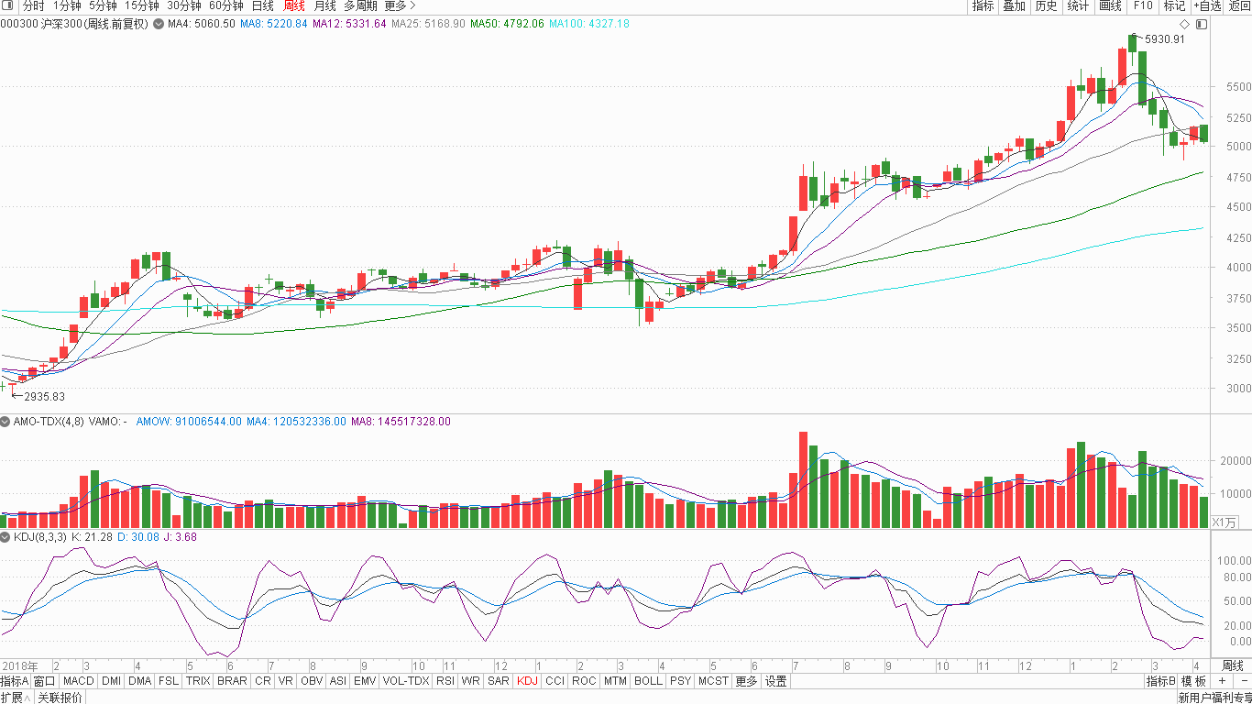Switch indicator to MACD
1252x704 pixels.
point(79,681)
